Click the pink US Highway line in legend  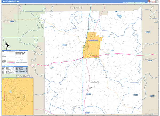pyautogui.click(x=11, y=63)
